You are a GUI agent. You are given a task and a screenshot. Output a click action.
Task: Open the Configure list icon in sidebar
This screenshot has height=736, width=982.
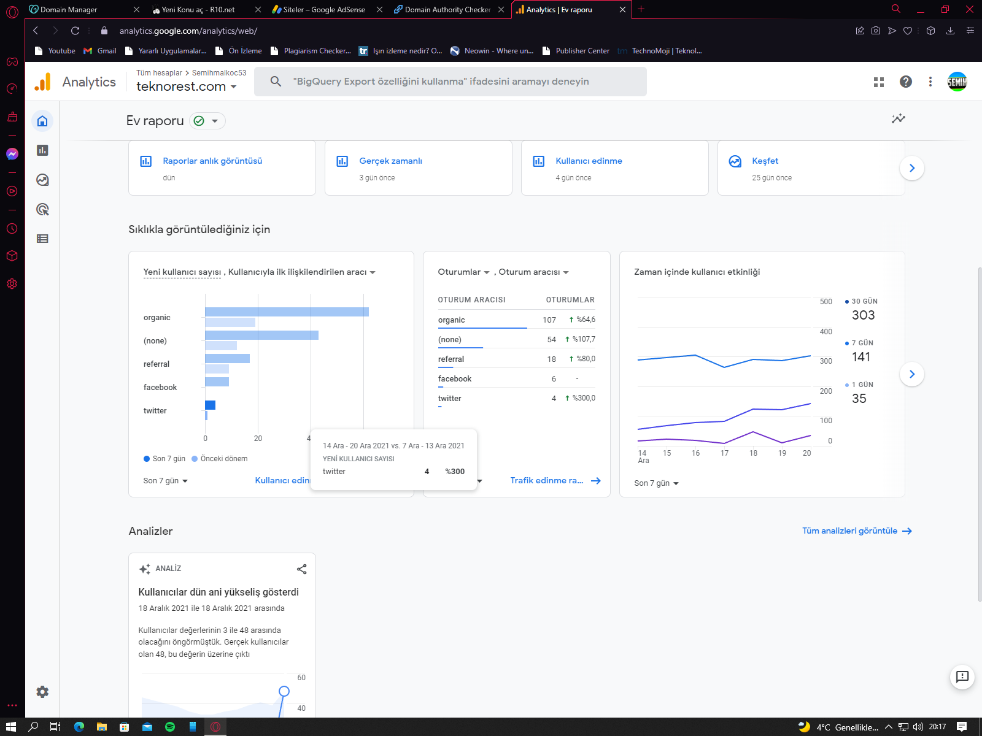click(42, 239)
